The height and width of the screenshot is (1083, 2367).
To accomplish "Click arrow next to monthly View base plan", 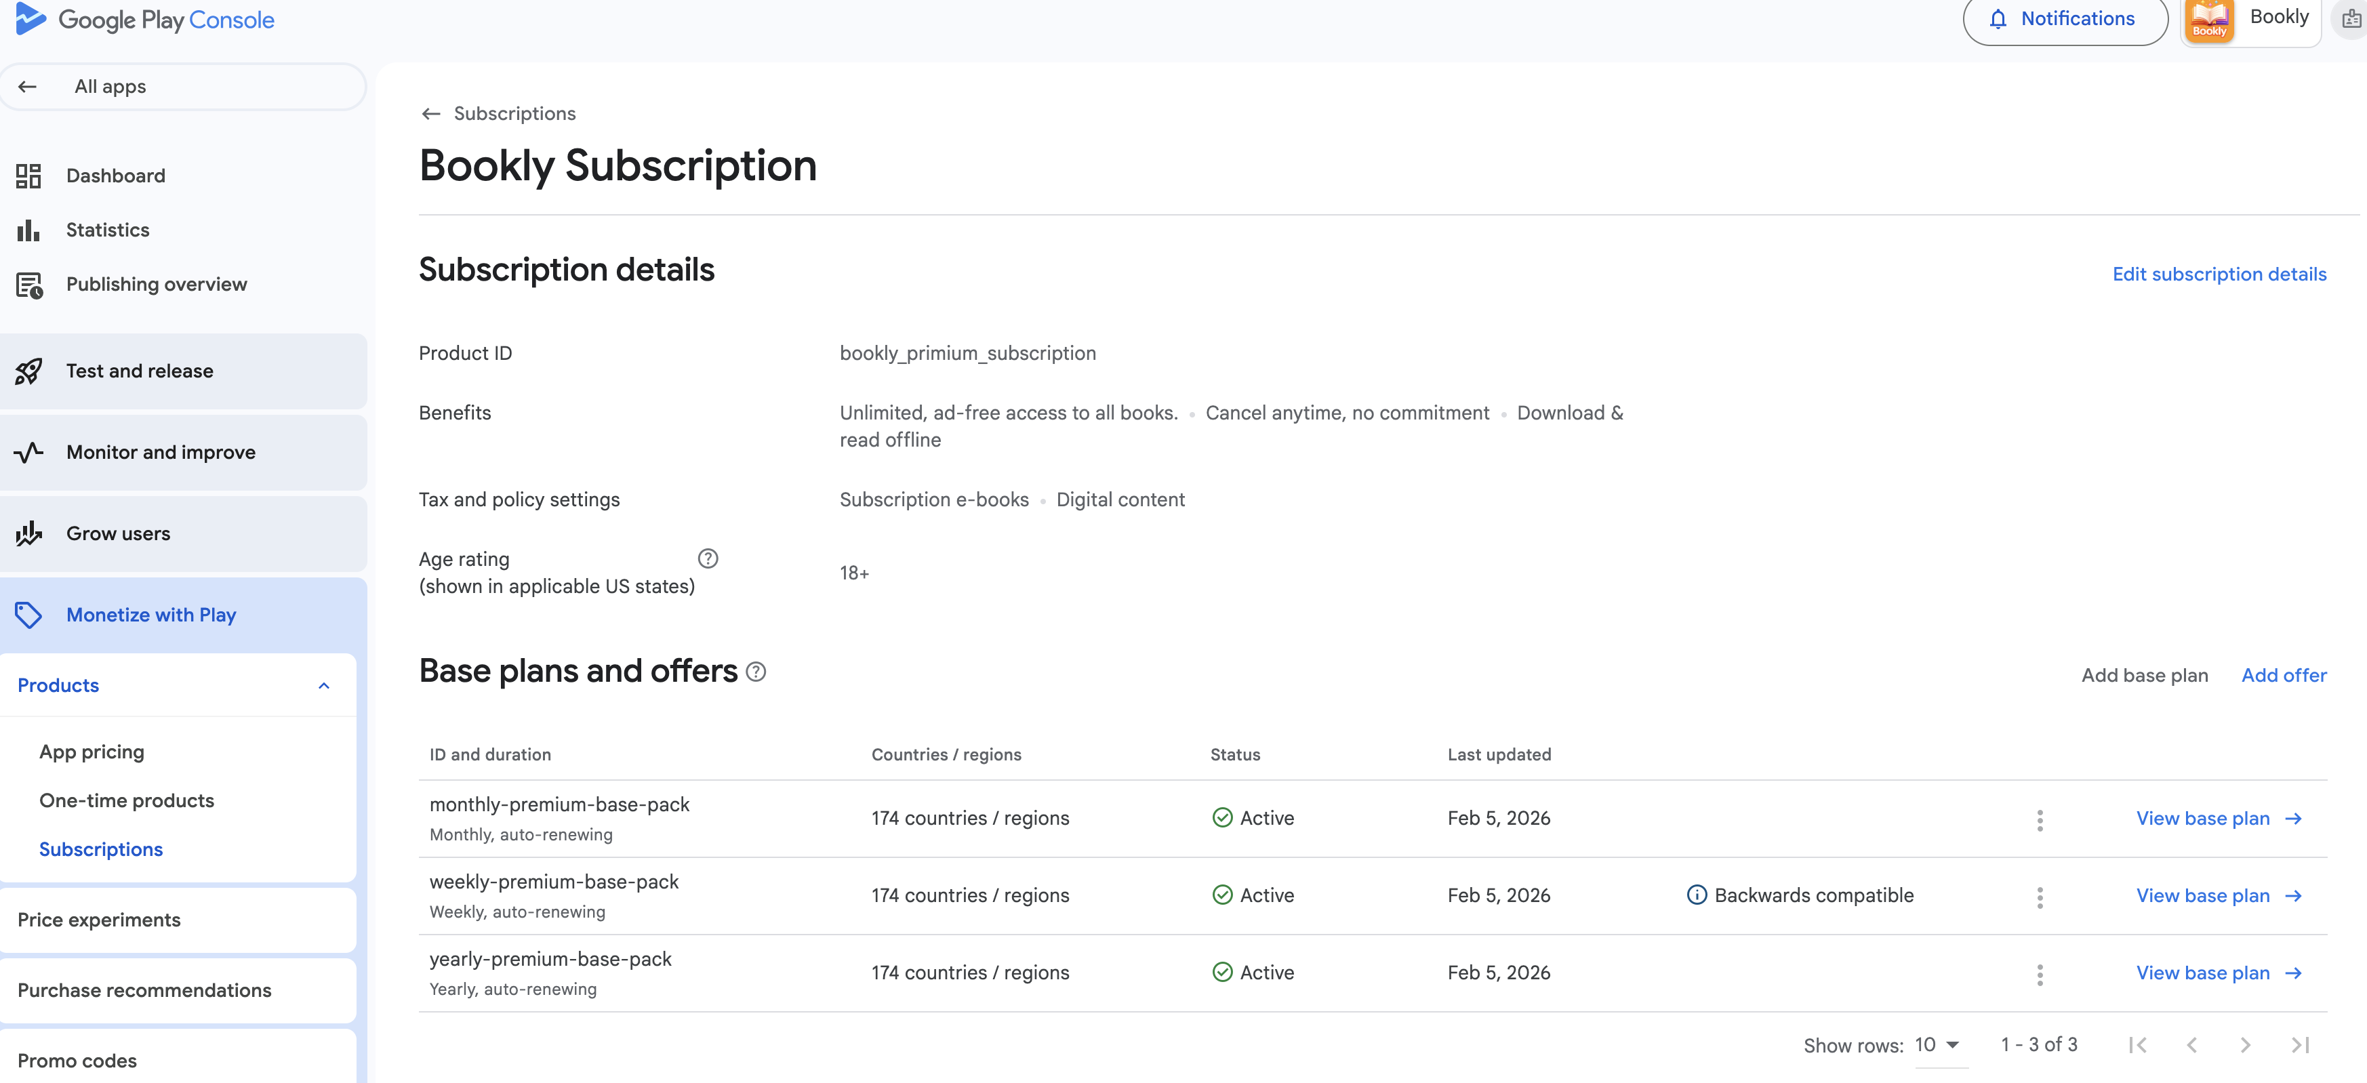I will (x=2294, y=819).
